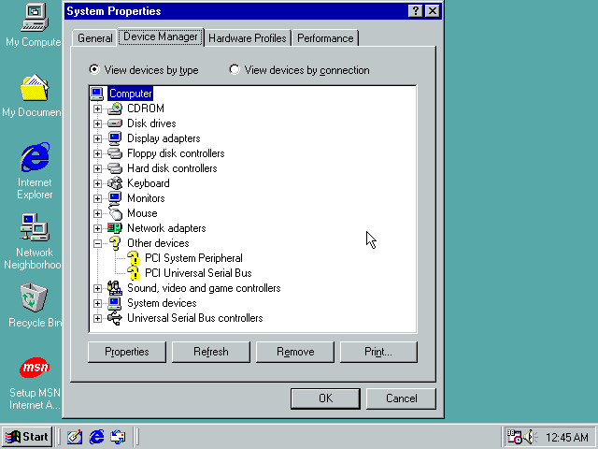Click the Disk drives category icon

115,123
